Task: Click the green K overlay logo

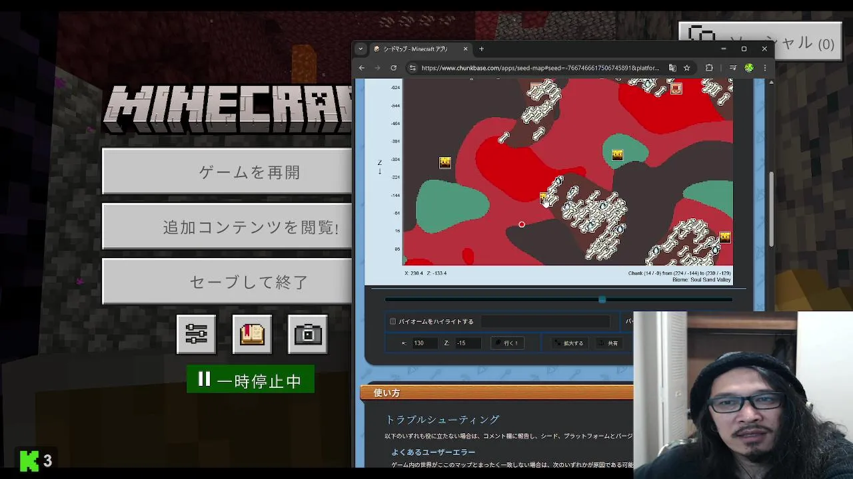Action: [29, 460]
